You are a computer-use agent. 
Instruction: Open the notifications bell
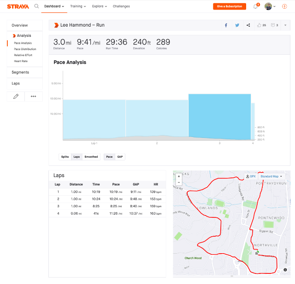[255, 6]
